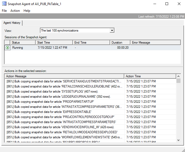Minimize the Snapshot Agent window
Image resolution: width=185 pixels, height=152 pixels.
pos(155,4)
